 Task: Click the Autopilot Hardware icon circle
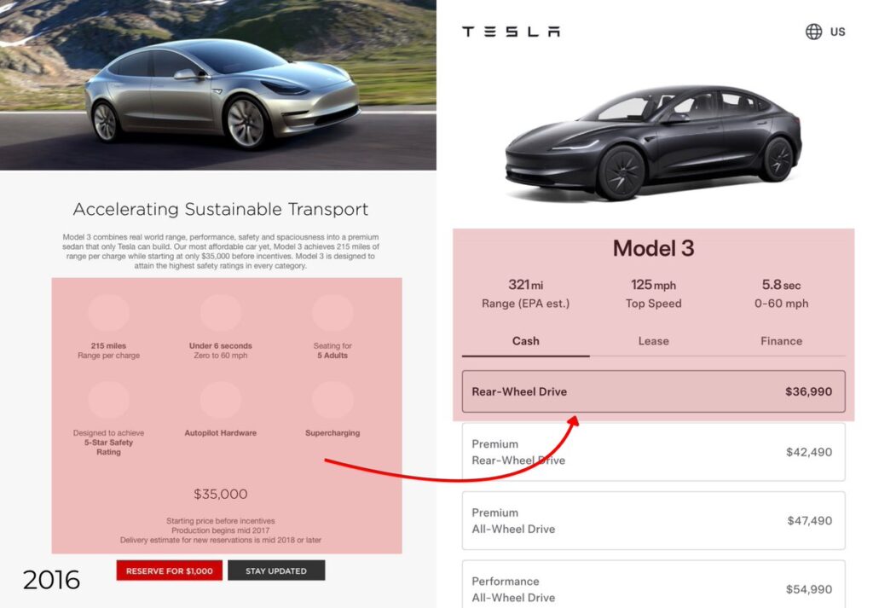pyautogui.click(x=221, y=400)
